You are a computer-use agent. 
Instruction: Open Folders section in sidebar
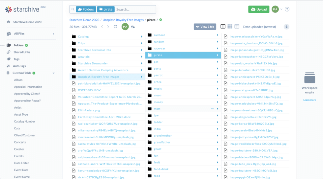tap(18, 45)
